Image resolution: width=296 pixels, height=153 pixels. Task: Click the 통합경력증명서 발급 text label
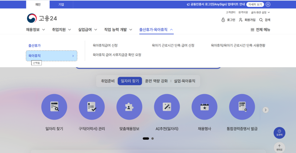(242, 129)
